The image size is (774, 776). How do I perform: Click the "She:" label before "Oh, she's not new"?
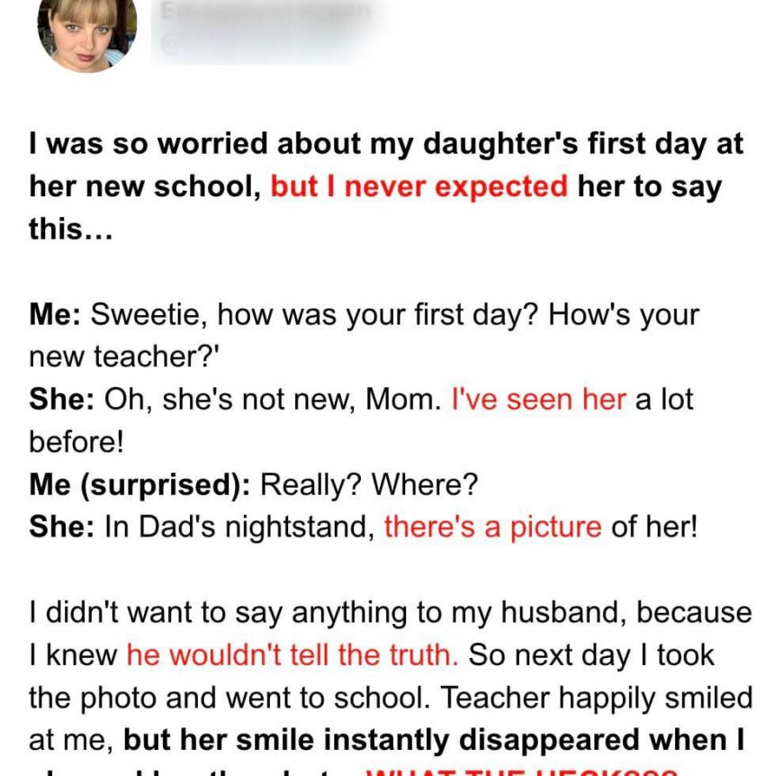pos(62,400)
